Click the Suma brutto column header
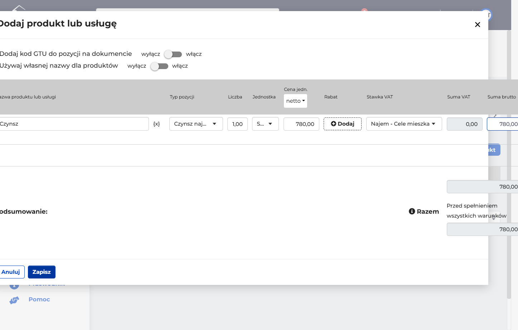The height and width of the screenshot is (330, 518). [x=502, y=97]
